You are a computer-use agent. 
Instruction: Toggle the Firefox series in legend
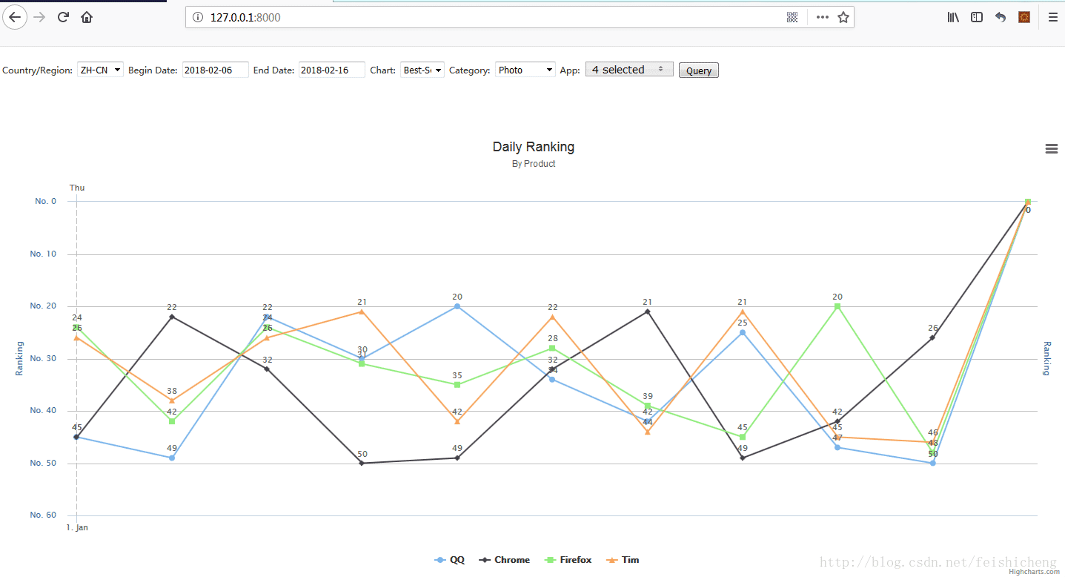click(x=568, y=560)
